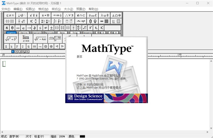Insert the partial derivative symbol

(35, 28)
